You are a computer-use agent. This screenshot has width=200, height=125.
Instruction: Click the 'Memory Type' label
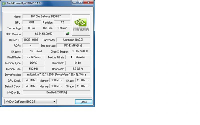click(13, 63)
